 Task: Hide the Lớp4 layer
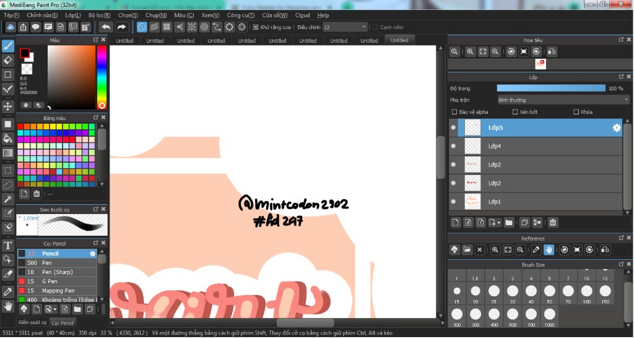point(453,146)
